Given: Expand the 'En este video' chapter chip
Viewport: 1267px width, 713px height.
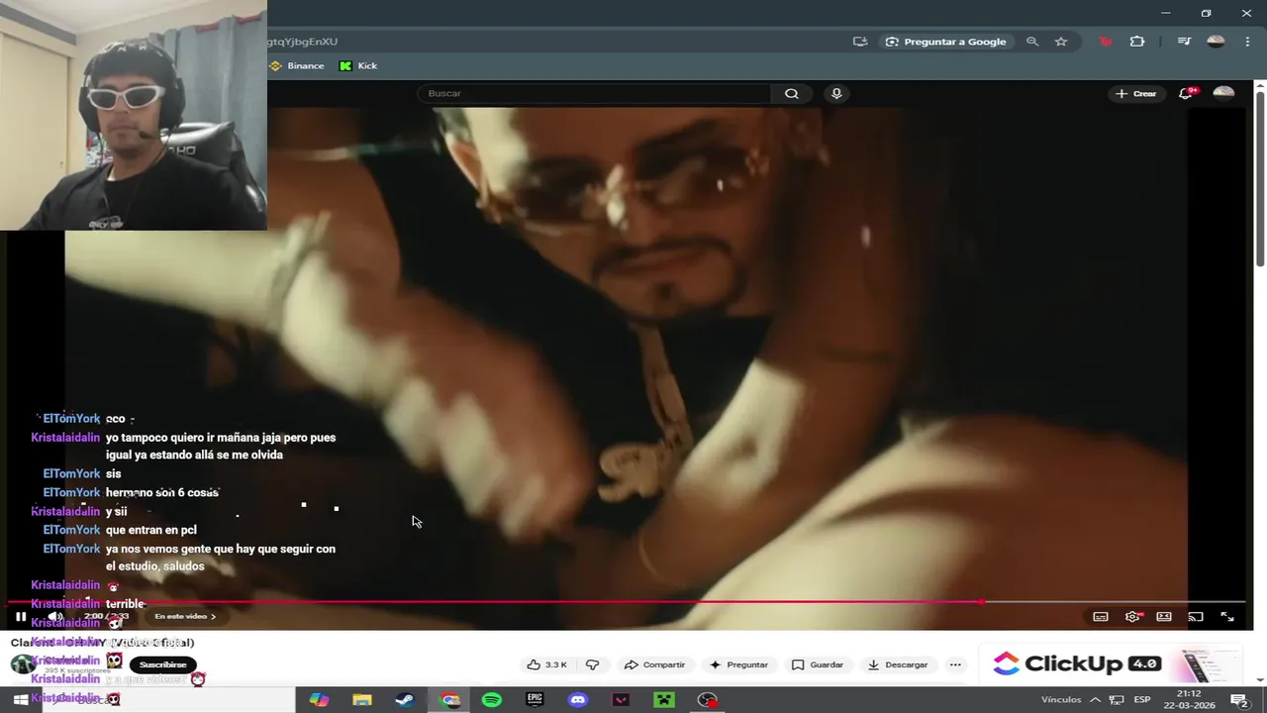Looking at the screenshot, I should pos(185,616).
